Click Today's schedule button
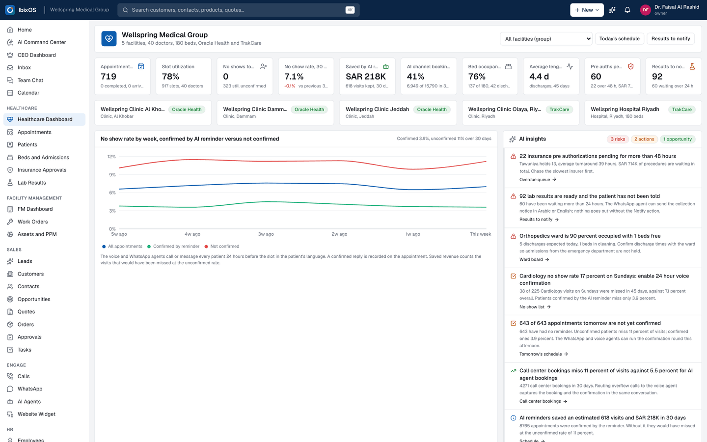 [619, 39]
